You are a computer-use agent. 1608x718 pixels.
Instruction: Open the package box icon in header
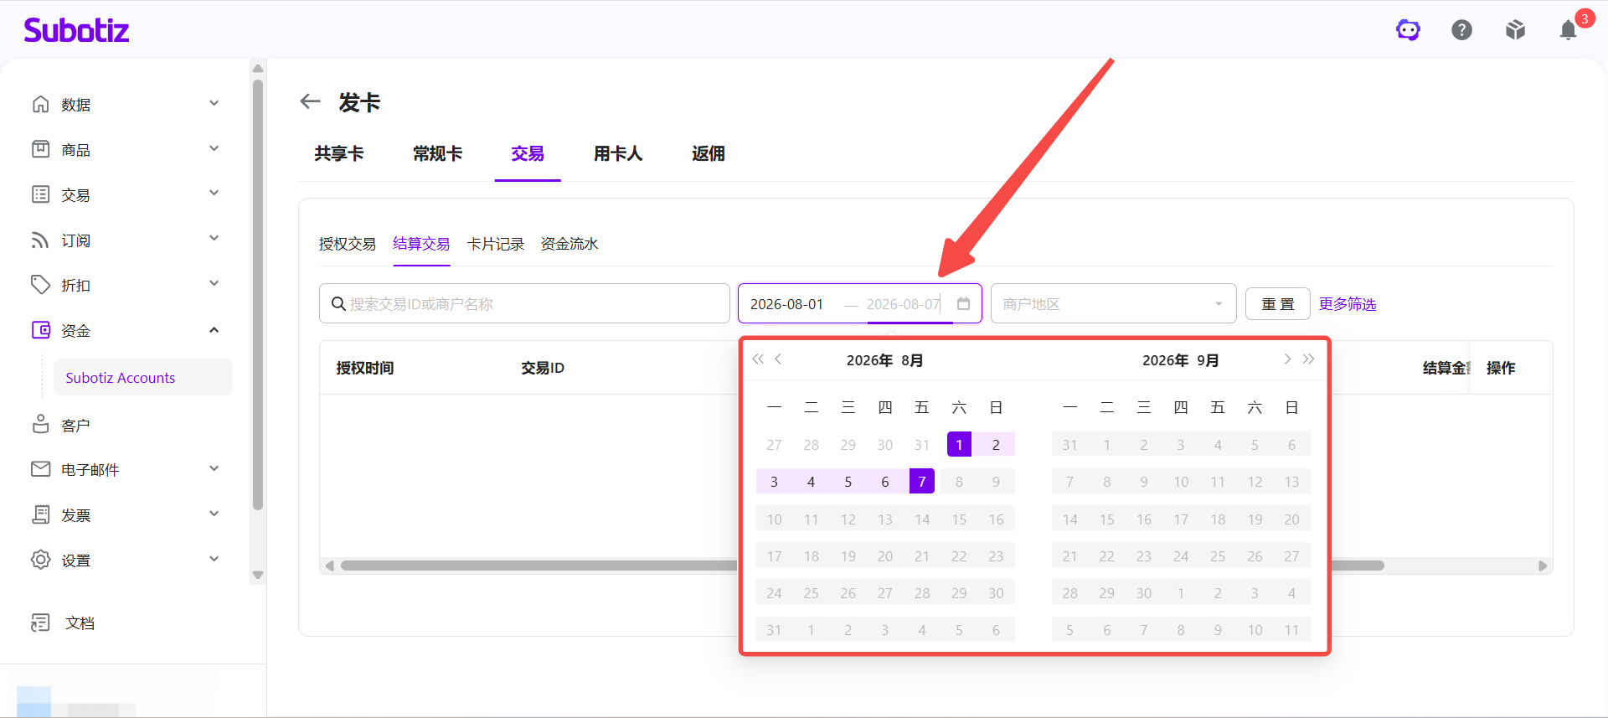point(1515,30)
